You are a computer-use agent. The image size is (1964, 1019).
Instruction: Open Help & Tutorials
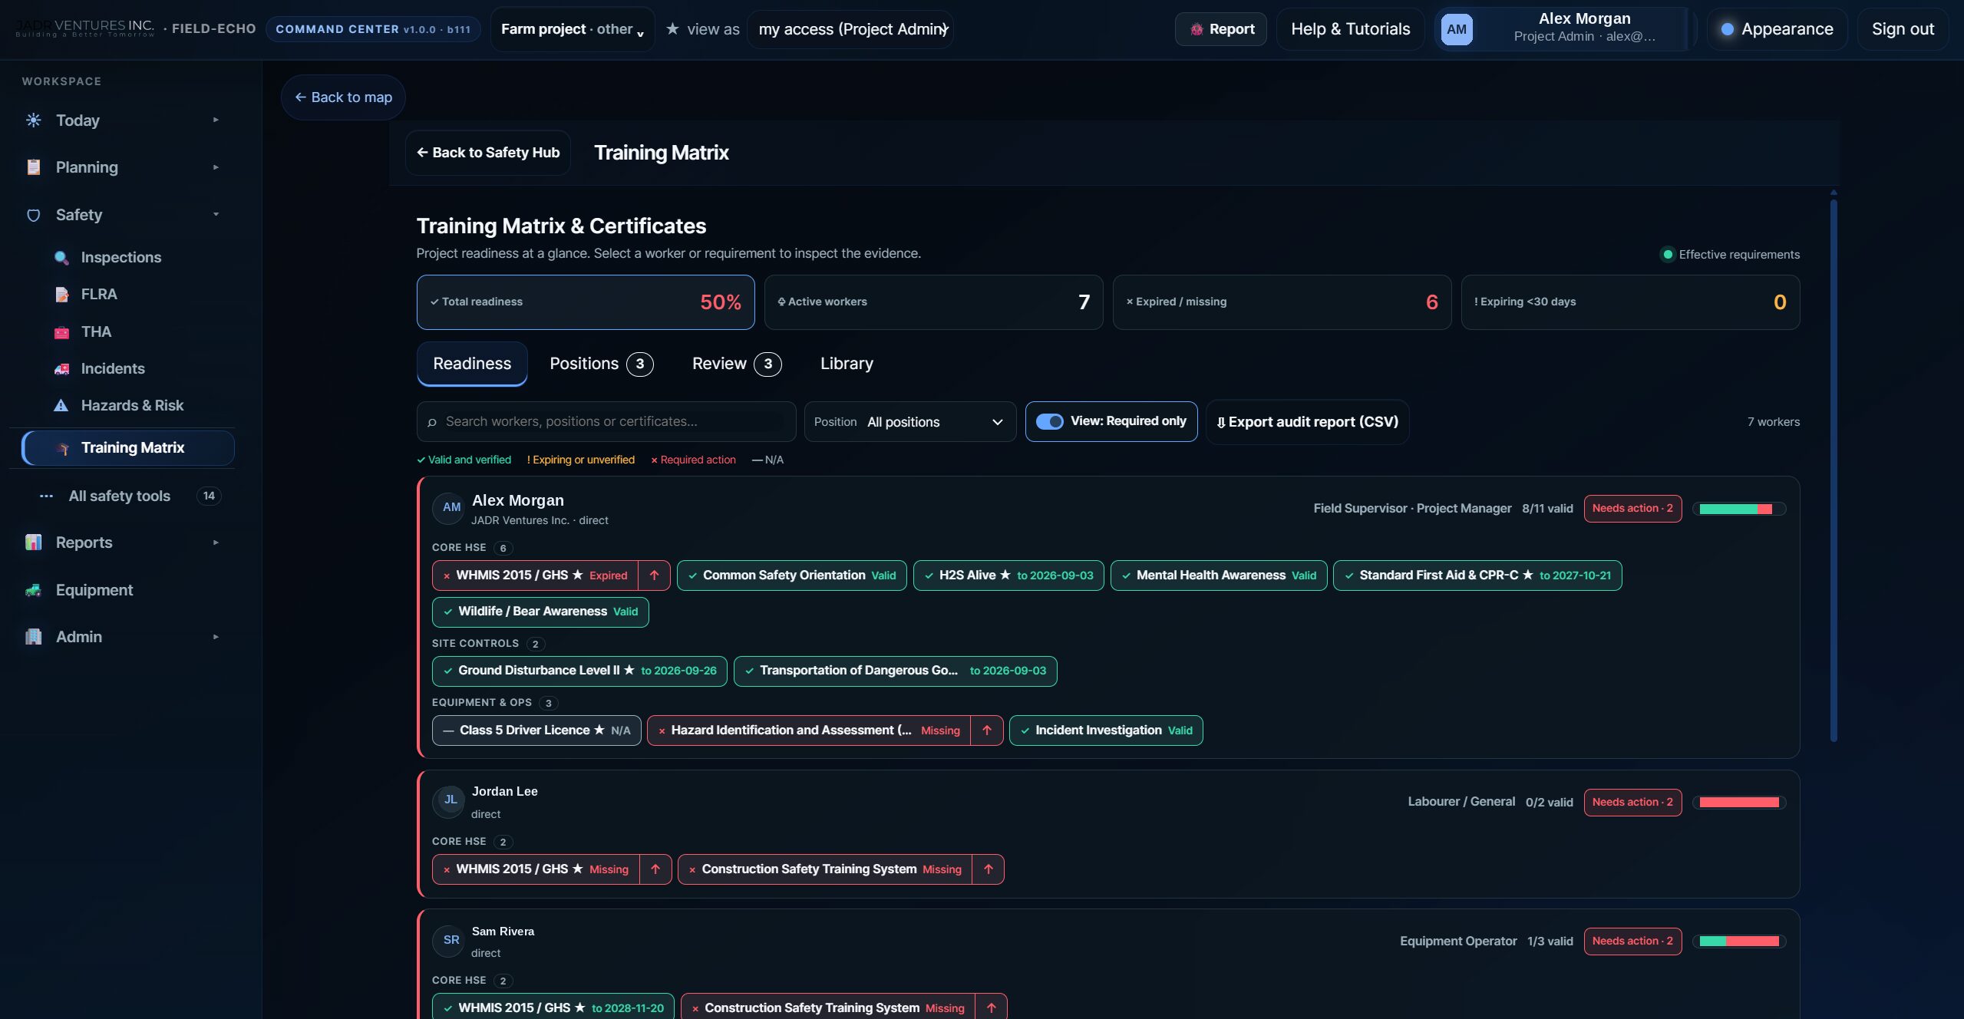coord(1351,29)
